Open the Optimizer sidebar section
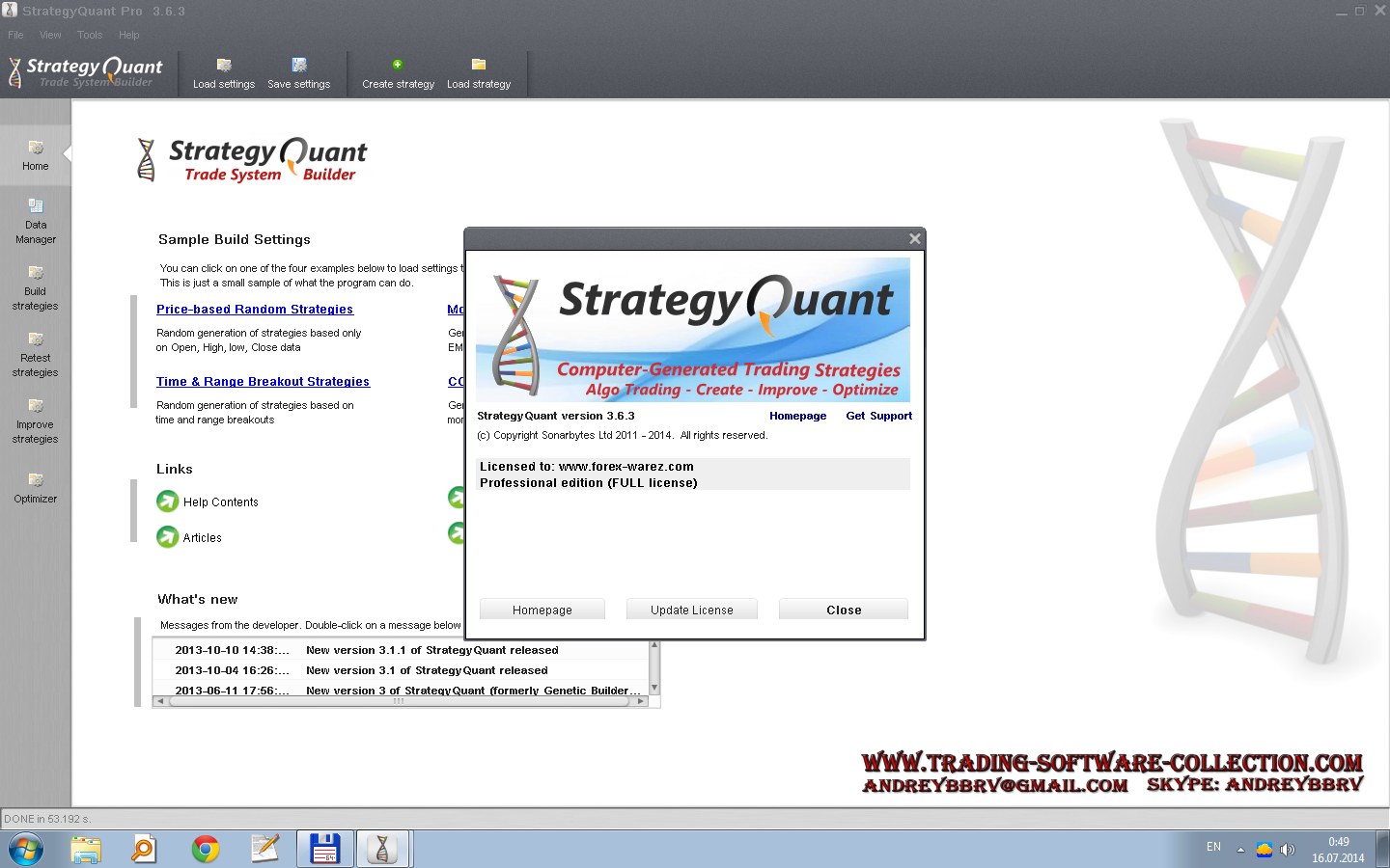This screenshot has height=868, width=1390. (36, 486)
